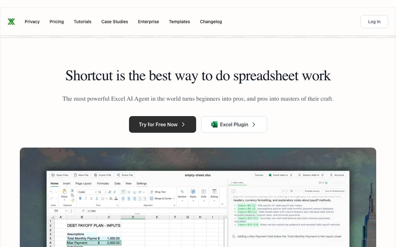Screen dimensions: 396x247
Task: Open the Templates page
Action: pyautogui.click(x=179, y=22)
